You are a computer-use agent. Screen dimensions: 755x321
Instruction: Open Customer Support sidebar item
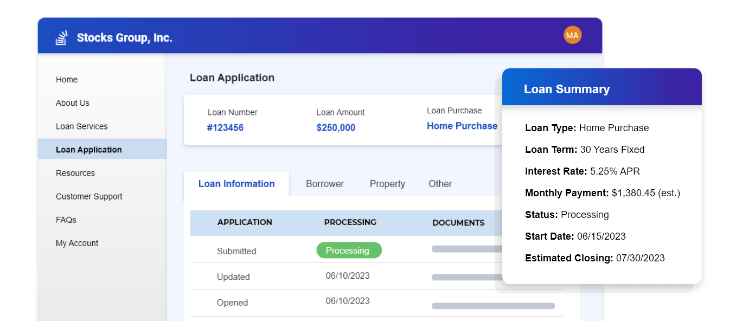pos(89,196)
